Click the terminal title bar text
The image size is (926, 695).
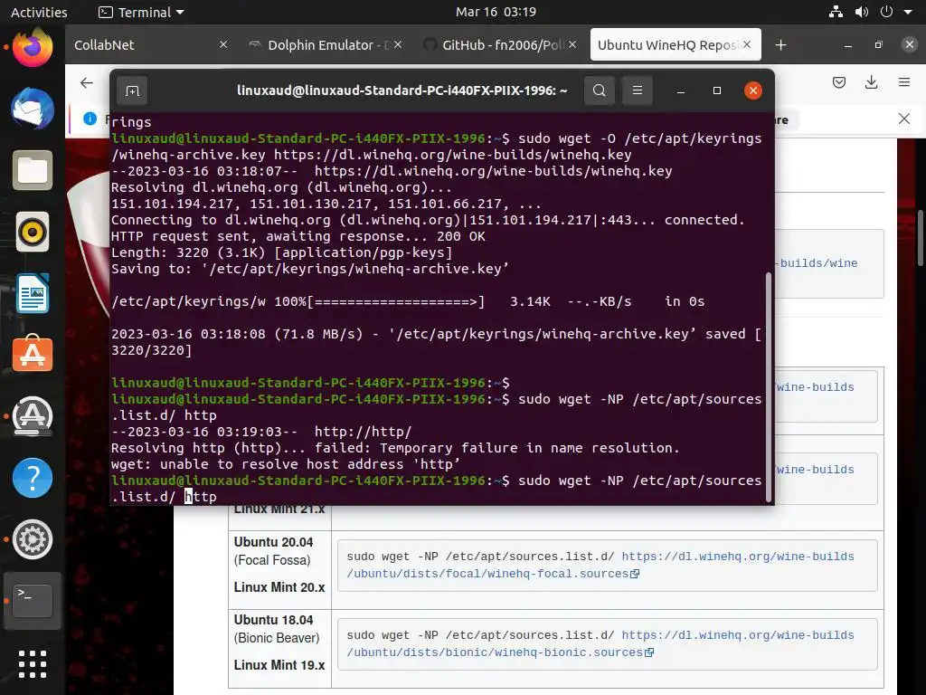[402, 90]
